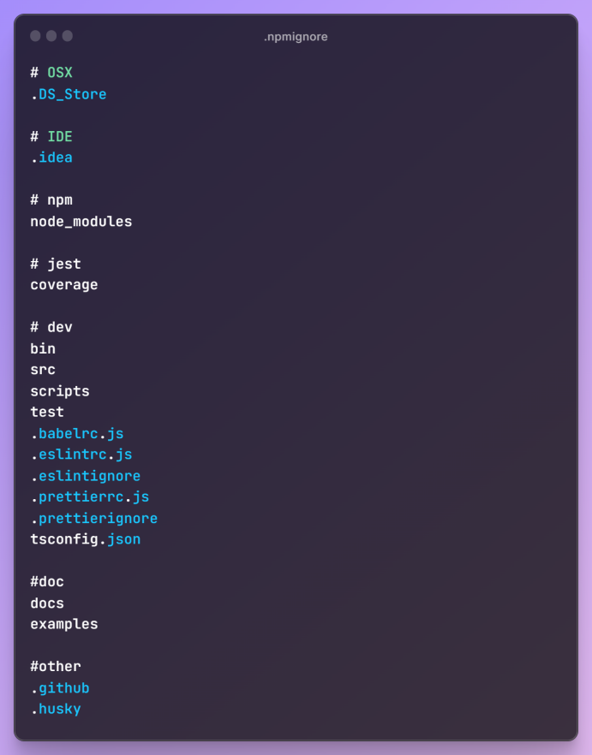Click the '# OSX' comment line
The height and width of the screenshot is (755, 592).
click(x=51, y=73)
